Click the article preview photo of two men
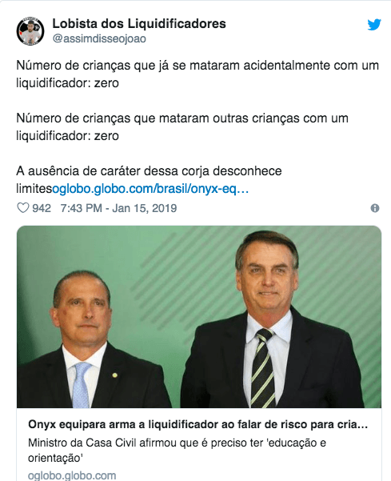This screenshot has height=481, width=391. click(199, 317)
